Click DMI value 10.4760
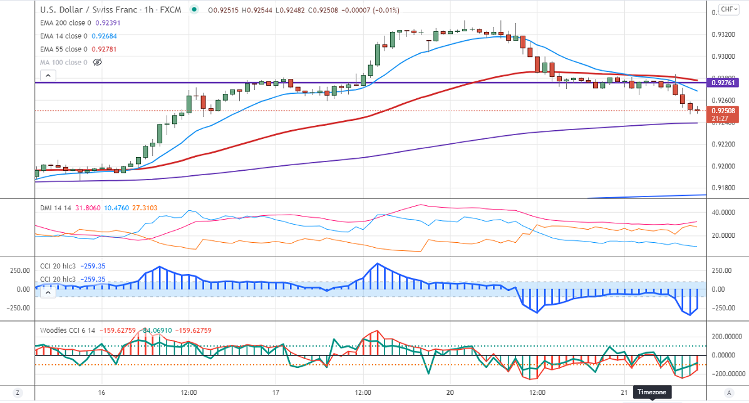The image size is (749, 403). pyautogui.click(x=116, y=208)
